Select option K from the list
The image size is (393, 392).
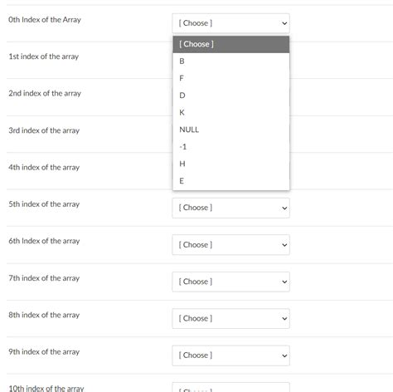[x=231, y=113]
